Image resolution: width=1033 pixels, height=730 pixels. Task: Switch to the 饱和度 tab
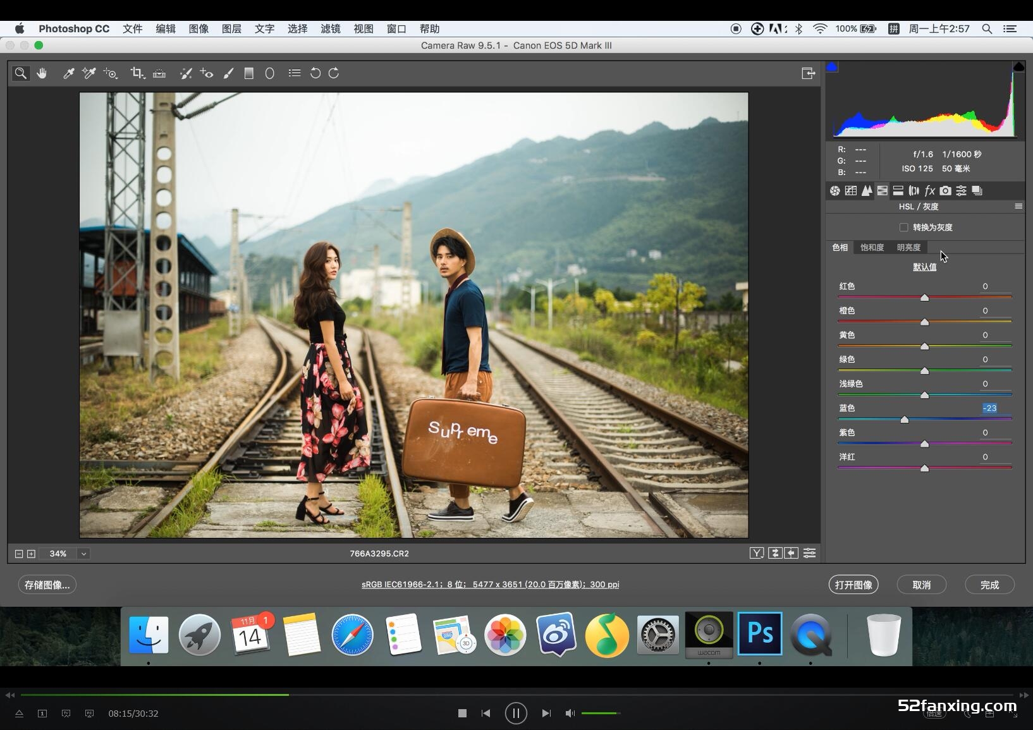click(x=872, y=248)
